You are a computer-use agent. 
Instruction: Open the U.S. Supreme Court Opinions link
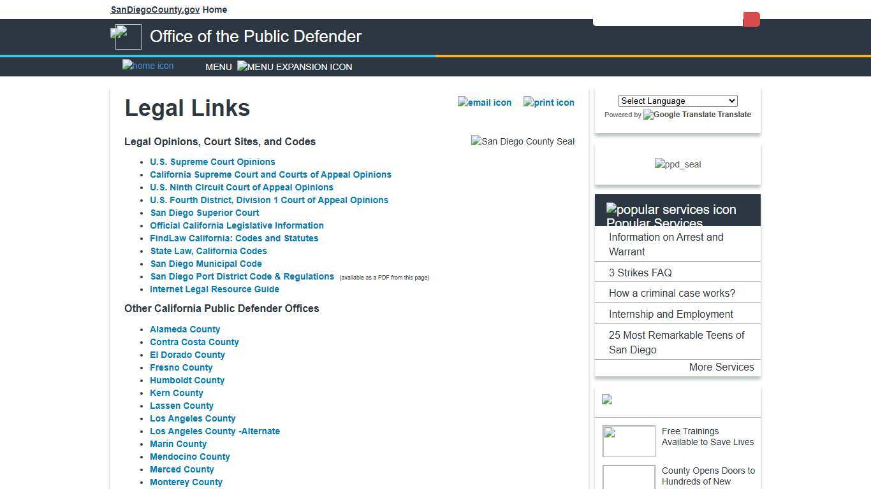[x=212, y=162]
